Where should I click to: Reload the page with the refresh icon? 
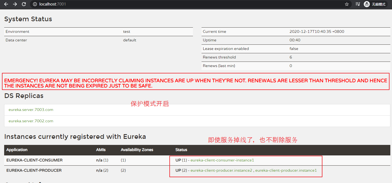coord(24,4)
